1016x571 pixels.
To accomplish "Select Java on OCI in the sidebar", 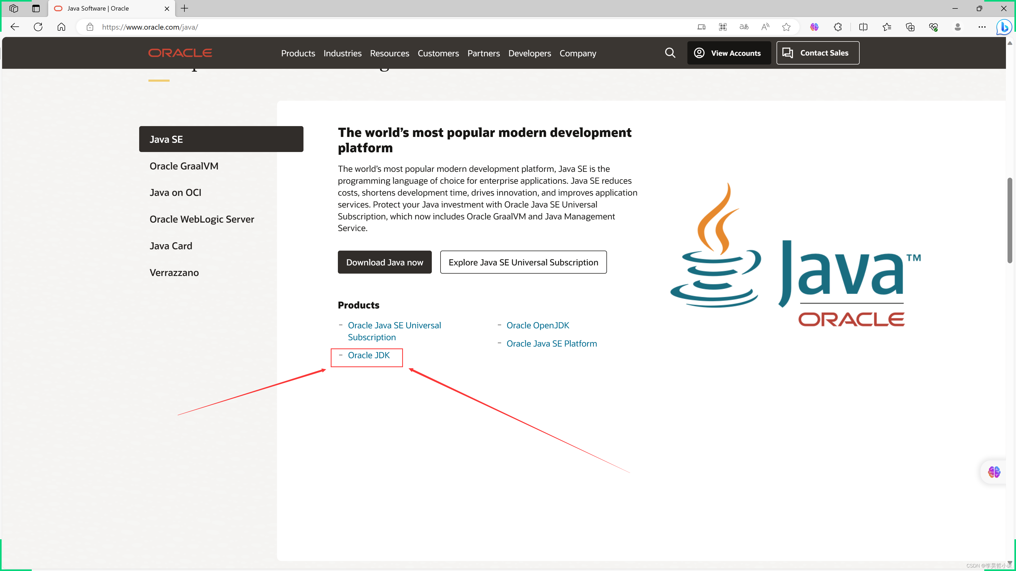I will 175,192.
